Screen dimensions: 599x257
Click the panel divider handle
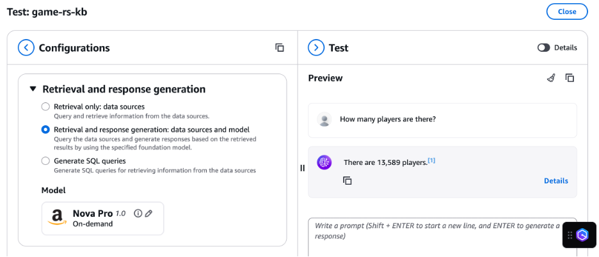(302, 168)
